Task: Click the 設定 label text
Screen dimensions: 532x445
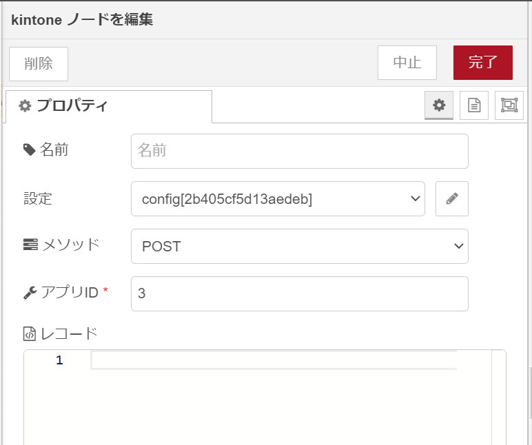Action: (38, 199)
